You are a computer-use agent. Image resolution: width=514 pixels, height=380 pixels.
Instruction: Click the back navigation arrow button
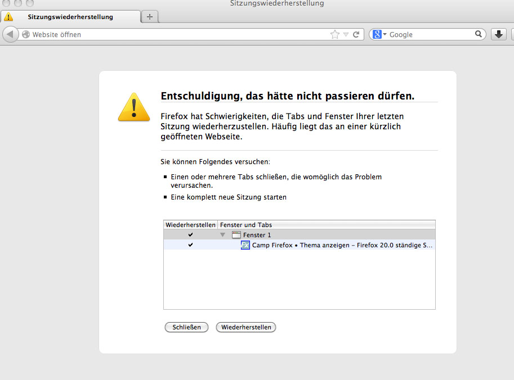click(10, 34)
